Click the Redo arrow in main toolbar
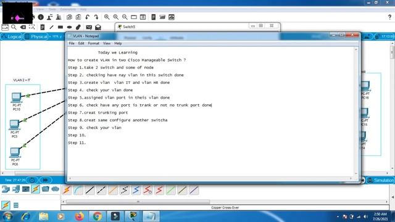Image resolution: width=395 pixels, height=222 pixels. pyautogui.click(x=96, y=17)
